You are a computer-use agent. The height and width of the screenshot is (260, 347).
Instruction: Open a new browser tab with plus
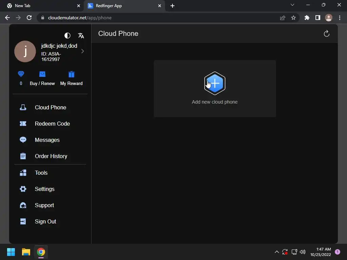coord(172,6)
